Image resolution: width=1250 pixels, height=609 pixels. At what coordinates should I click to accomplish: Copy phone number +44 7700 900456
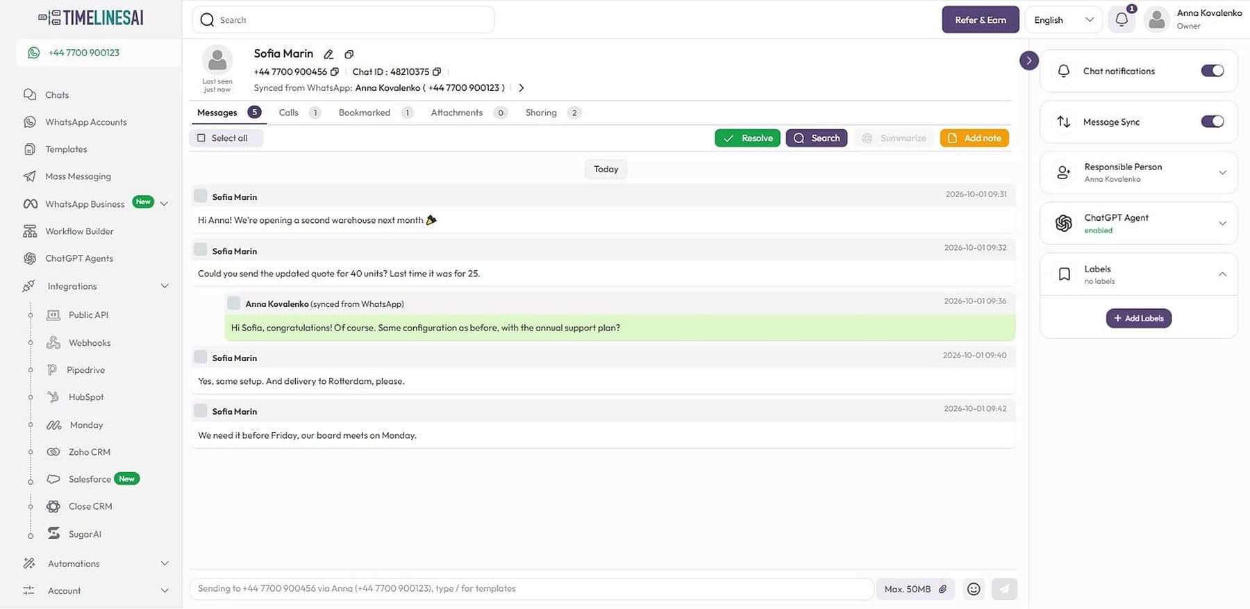335,72
